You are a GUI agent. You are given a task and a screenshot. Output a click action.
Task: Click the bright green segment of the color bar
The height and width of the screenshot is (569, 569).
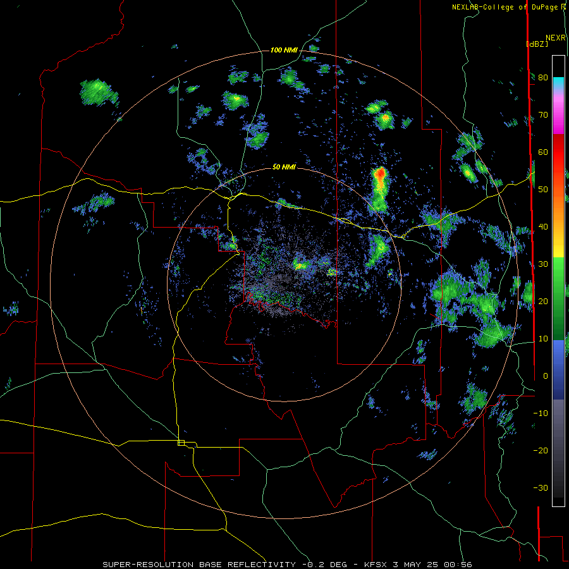pos(558,272)
